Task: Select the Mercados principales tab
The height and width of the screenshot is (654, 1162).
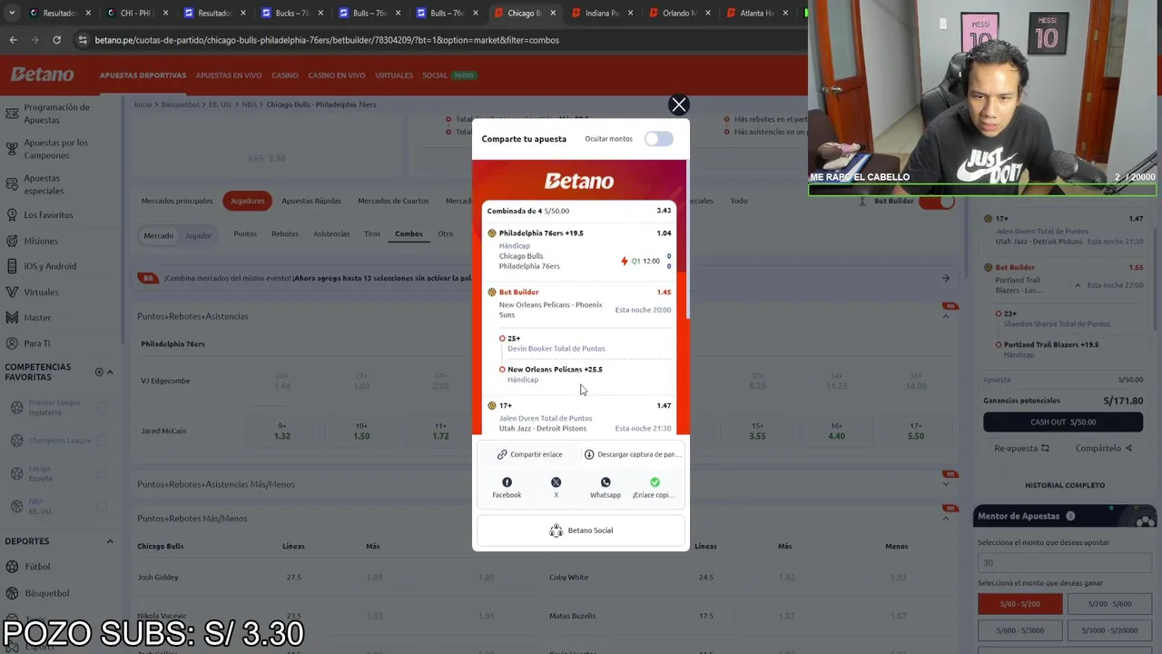Action: coord(177,201)
